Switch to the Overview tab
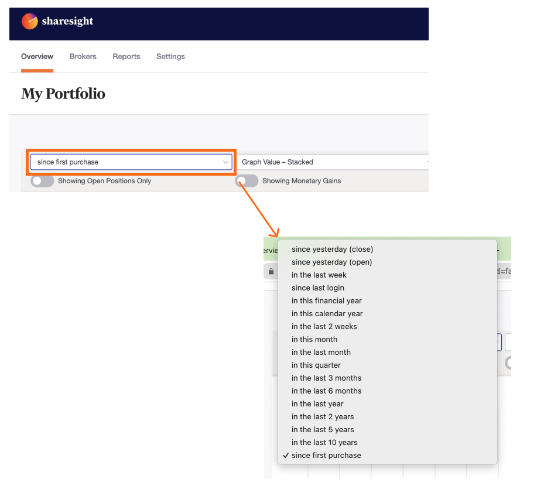The image size is (537, 496). 37,56
